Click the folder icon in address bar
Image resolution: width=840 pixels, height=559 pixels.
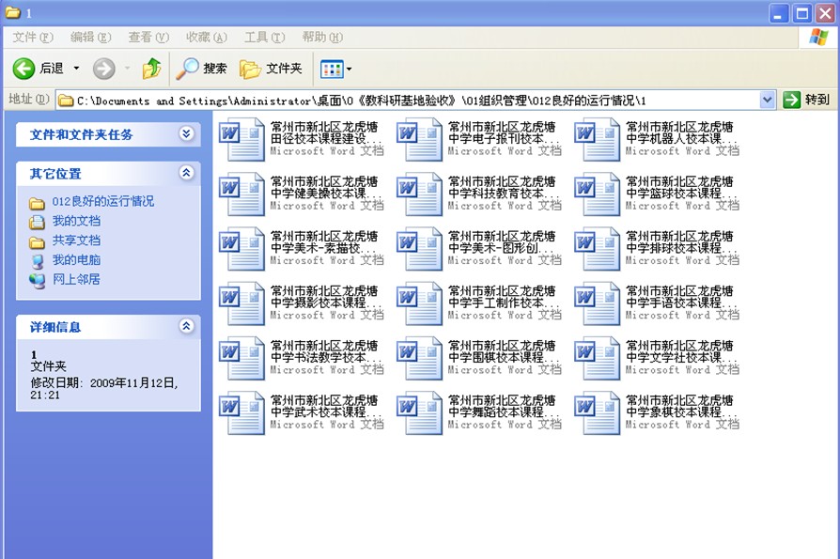(x=66, y=101)
